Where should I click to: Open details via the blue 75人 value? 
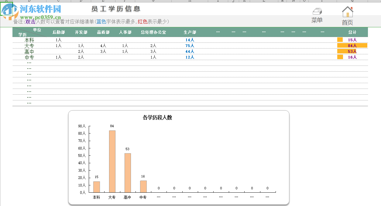pos(189,46)
